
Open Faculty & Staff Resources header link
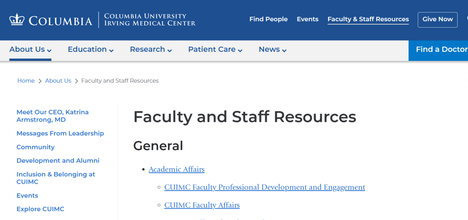click(x=368, y=19)
